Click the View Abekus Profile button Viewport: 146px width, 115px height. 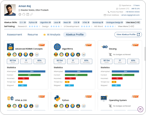(x=128, y=34)
